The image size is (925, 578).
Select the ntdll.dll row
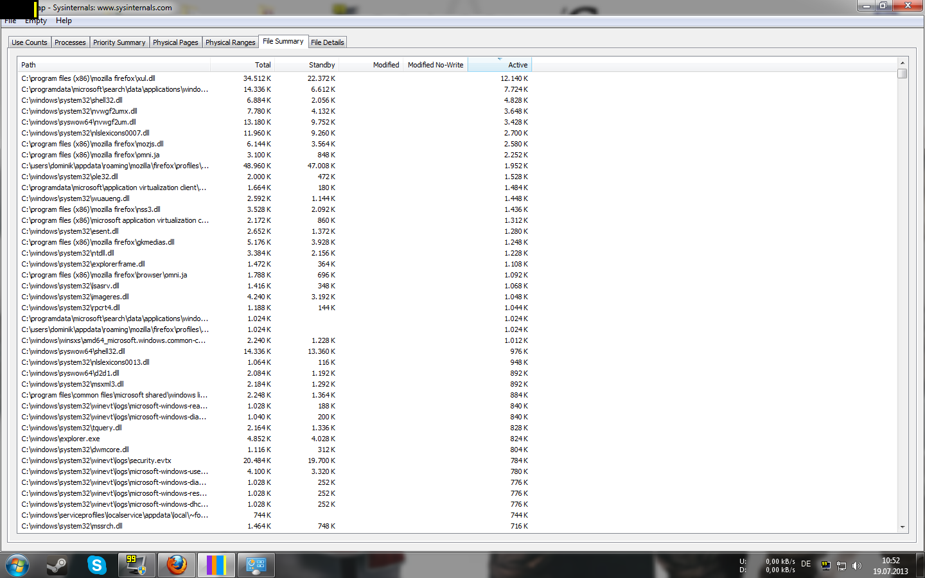275,253
